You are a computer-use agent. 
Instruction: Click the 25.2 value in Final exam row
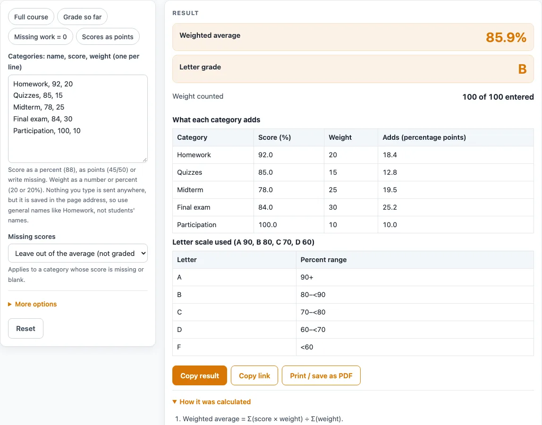pyautogui.click(x=390, y=207)
